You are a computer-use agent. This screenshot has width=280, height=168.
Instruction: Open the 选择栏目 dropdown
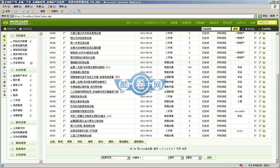(115, 158)
